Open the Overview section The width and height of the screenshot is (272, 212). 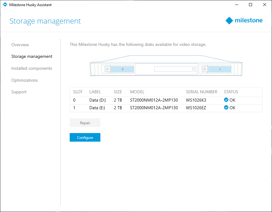pos(20,45)
